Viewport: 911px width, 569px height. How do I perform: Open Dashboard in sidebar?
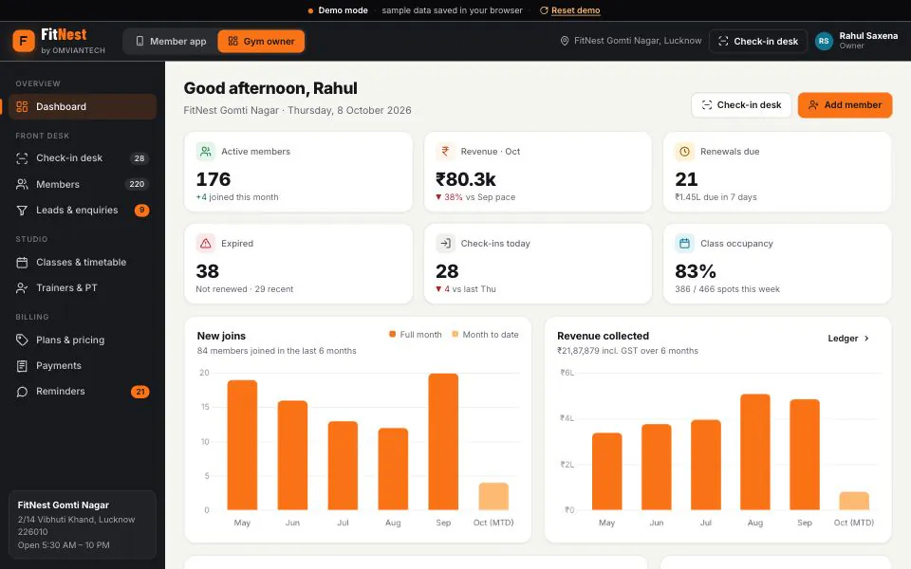tap(83, 107)
